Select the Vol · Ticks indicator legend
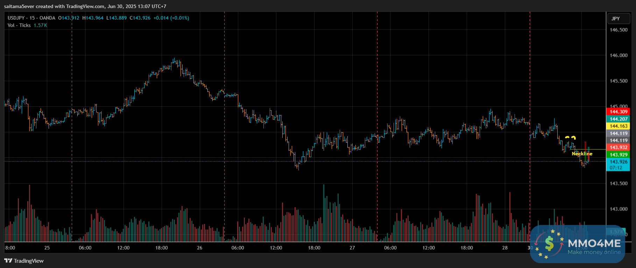 (19, 25)
